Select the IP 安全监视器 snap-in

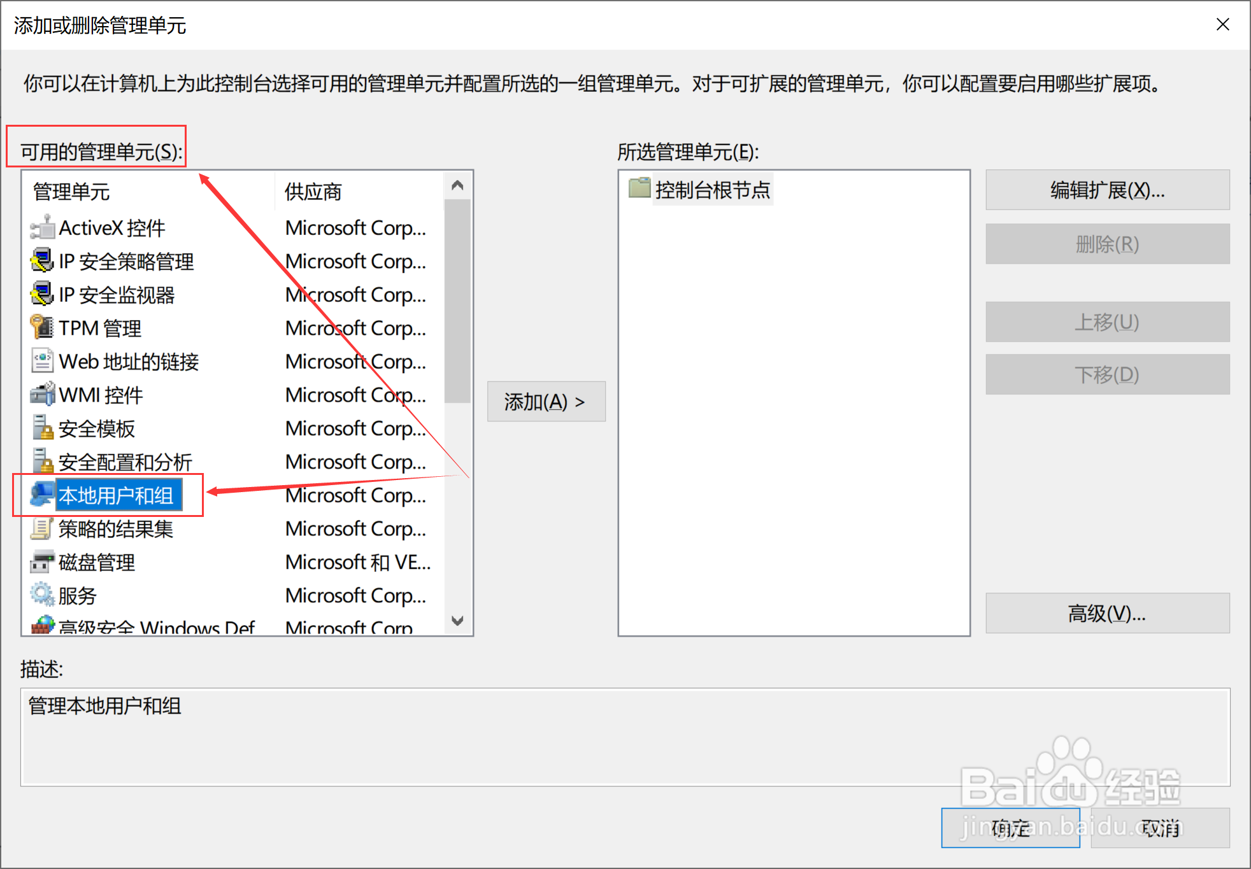116,295
